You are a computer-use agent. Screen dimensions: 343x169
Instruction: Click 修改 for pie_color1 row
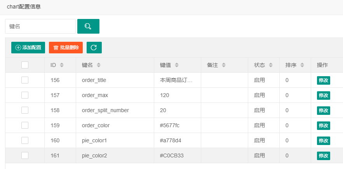324,141
